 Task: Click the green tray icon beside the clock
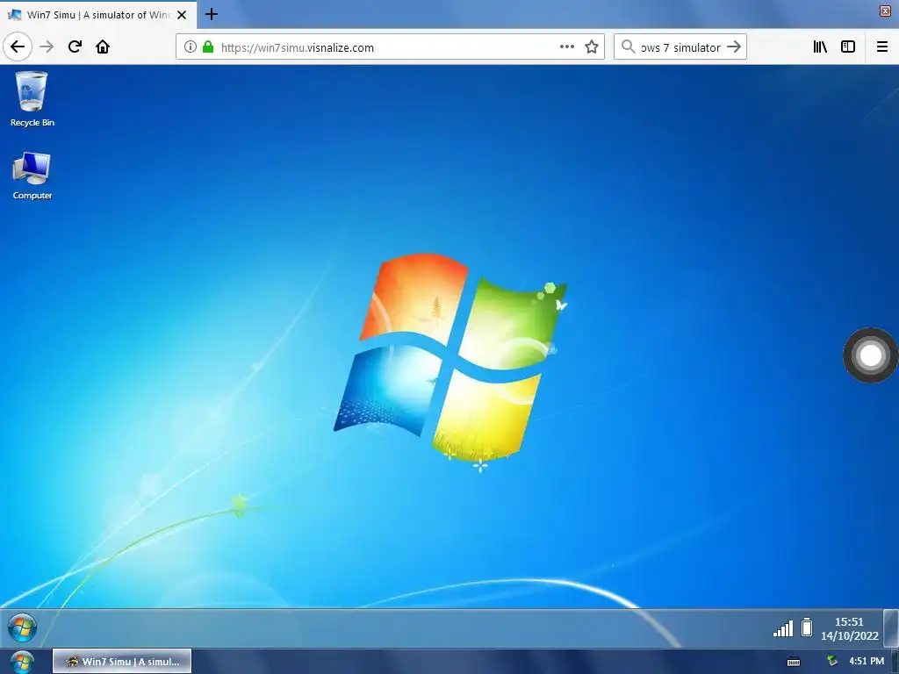tap(832, 662)
